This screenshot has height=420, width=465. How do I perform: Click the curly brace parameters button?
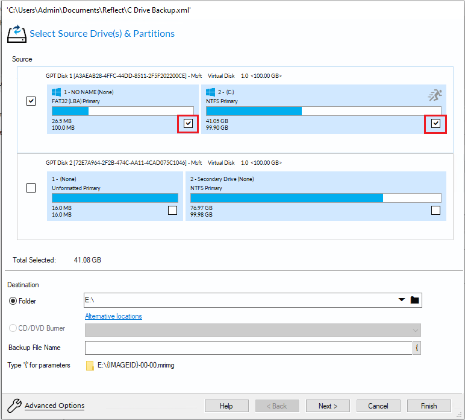tap(416, 348)
